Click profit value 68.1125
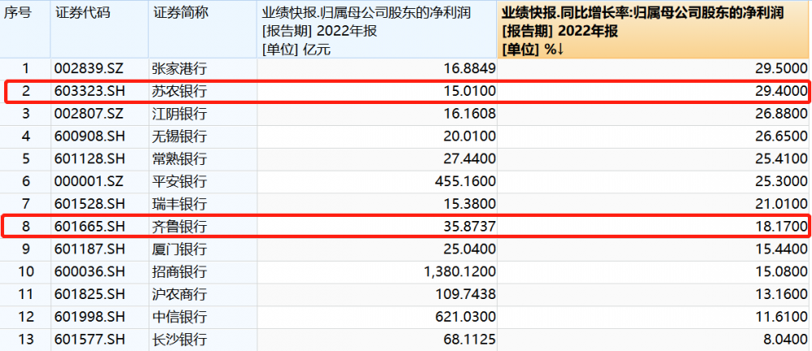The width and height of the screenshot is (812, 351). click(471, 340)
